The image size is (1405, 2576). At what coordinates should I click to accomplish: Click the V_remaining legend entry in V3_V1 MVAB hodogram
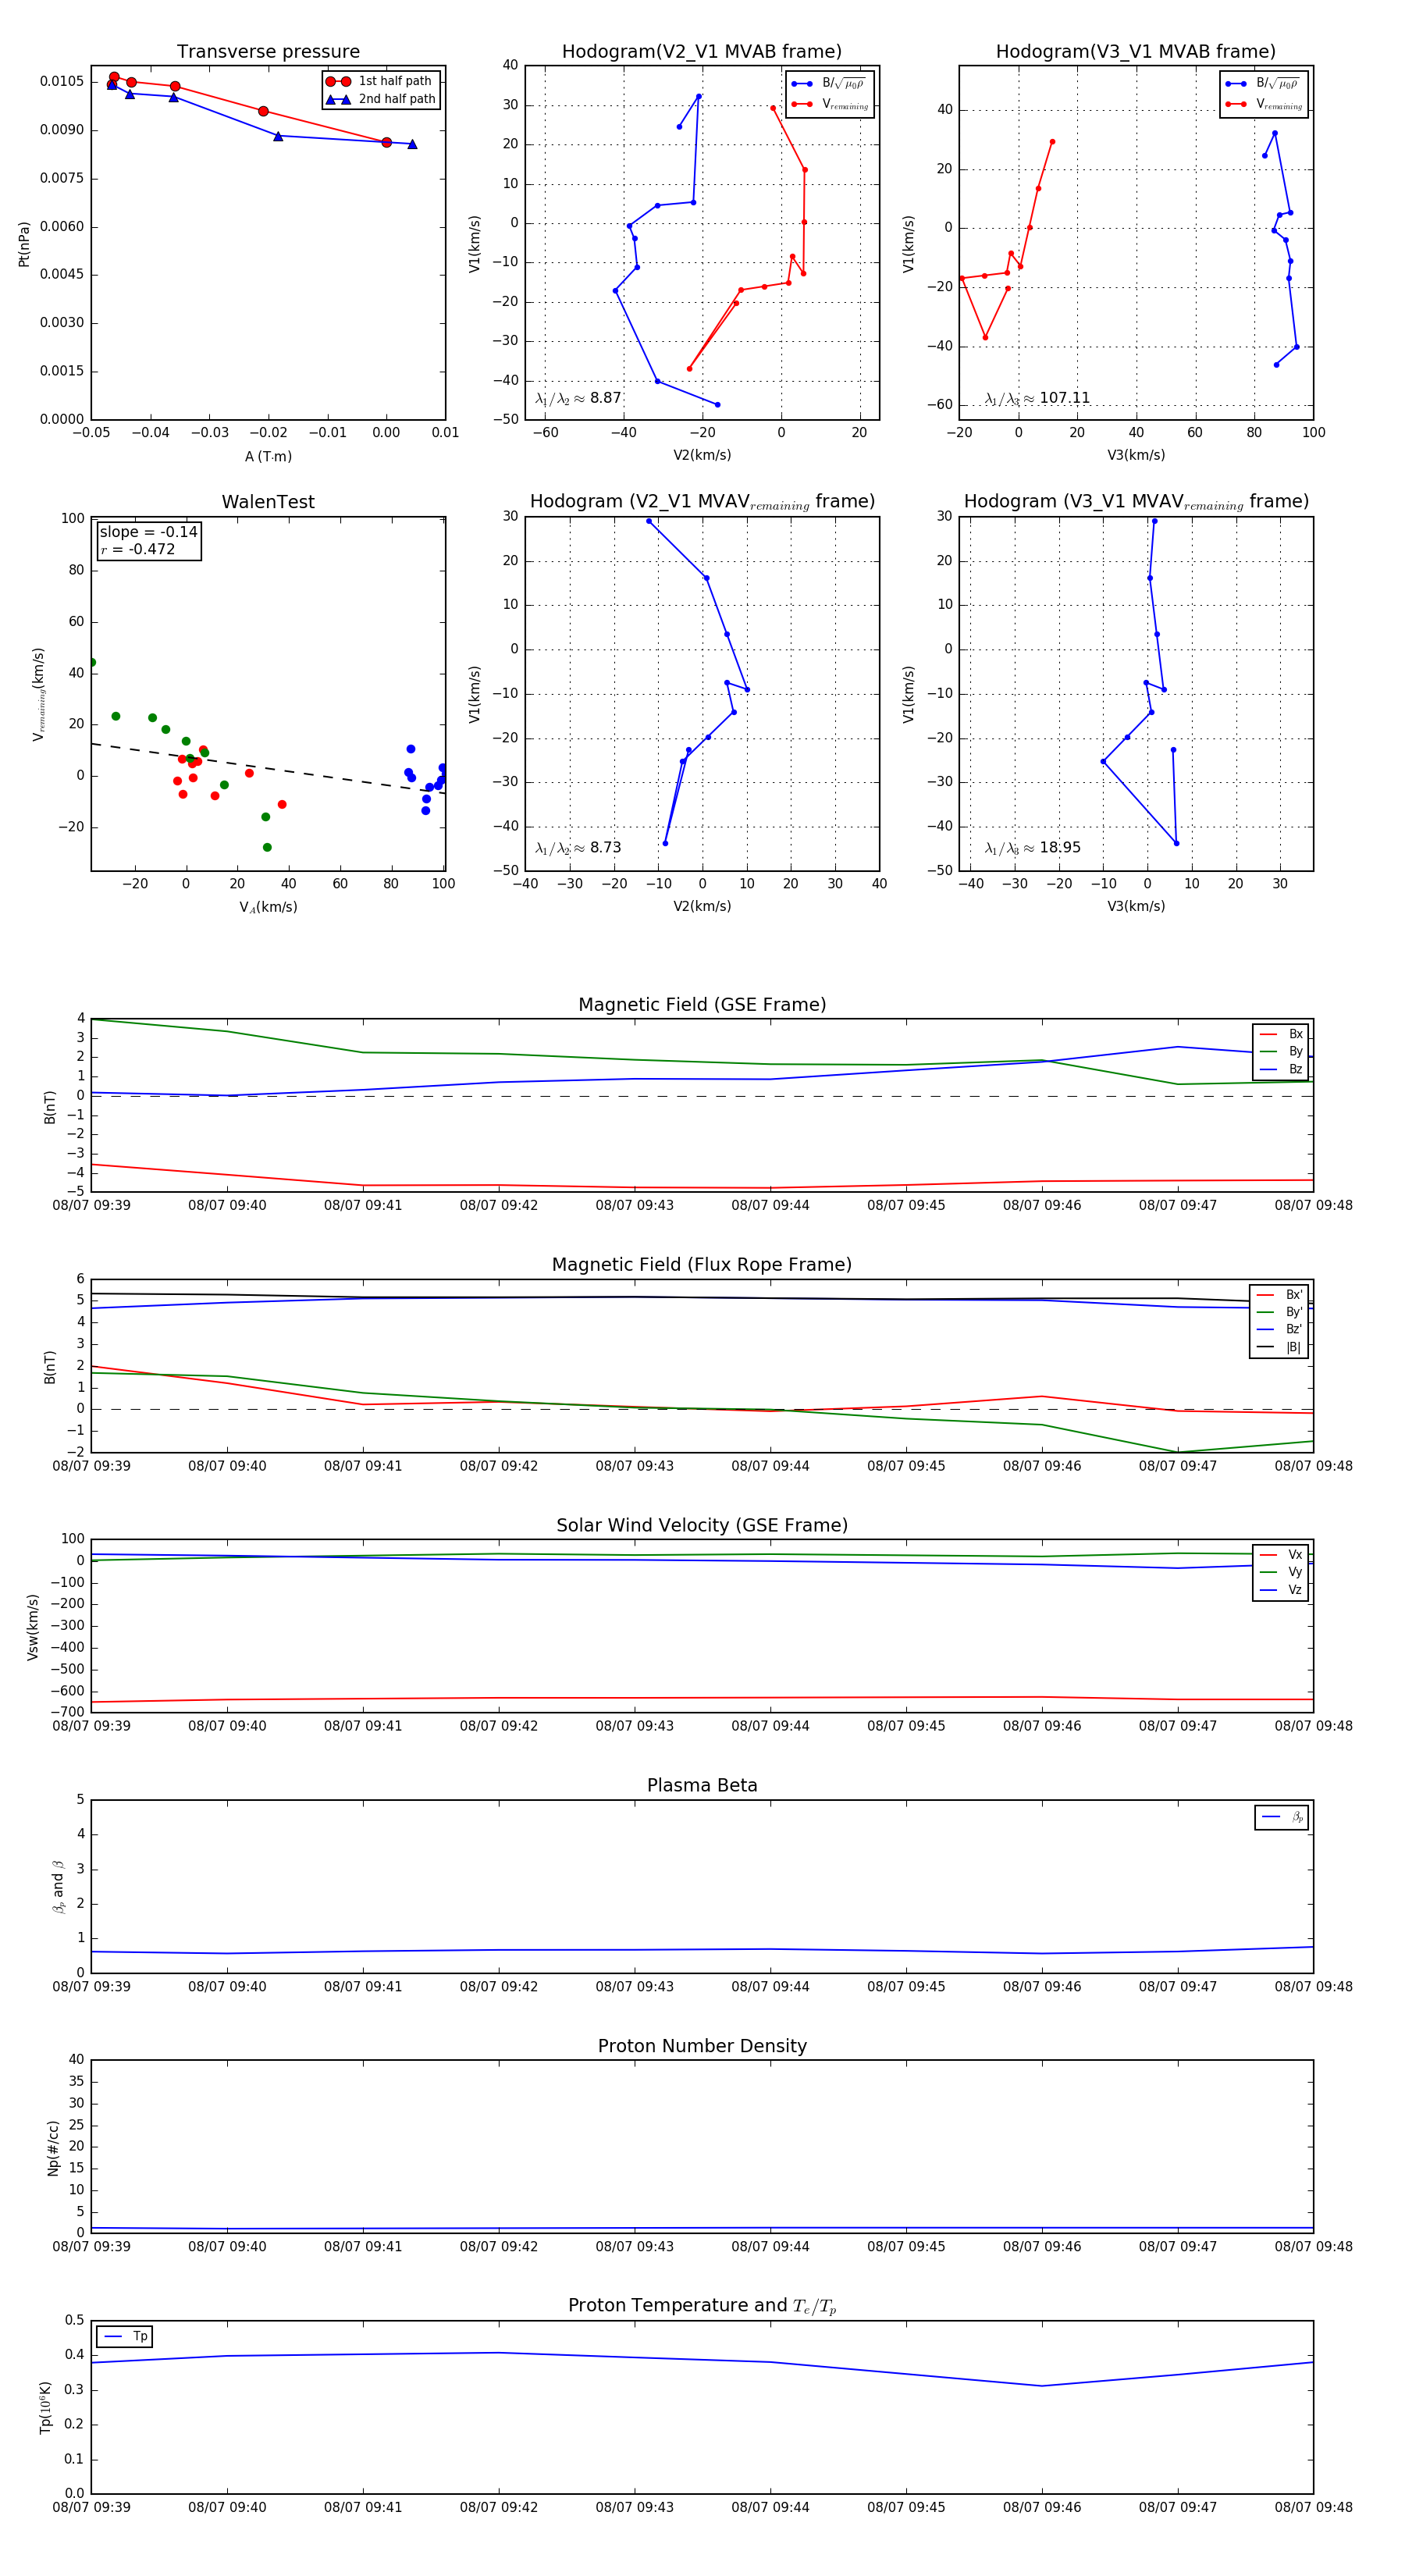1264,104
